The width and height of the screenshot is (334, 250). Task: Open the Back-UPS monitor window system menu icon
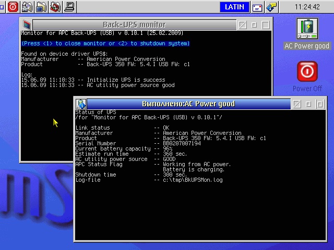coord(26,24)
